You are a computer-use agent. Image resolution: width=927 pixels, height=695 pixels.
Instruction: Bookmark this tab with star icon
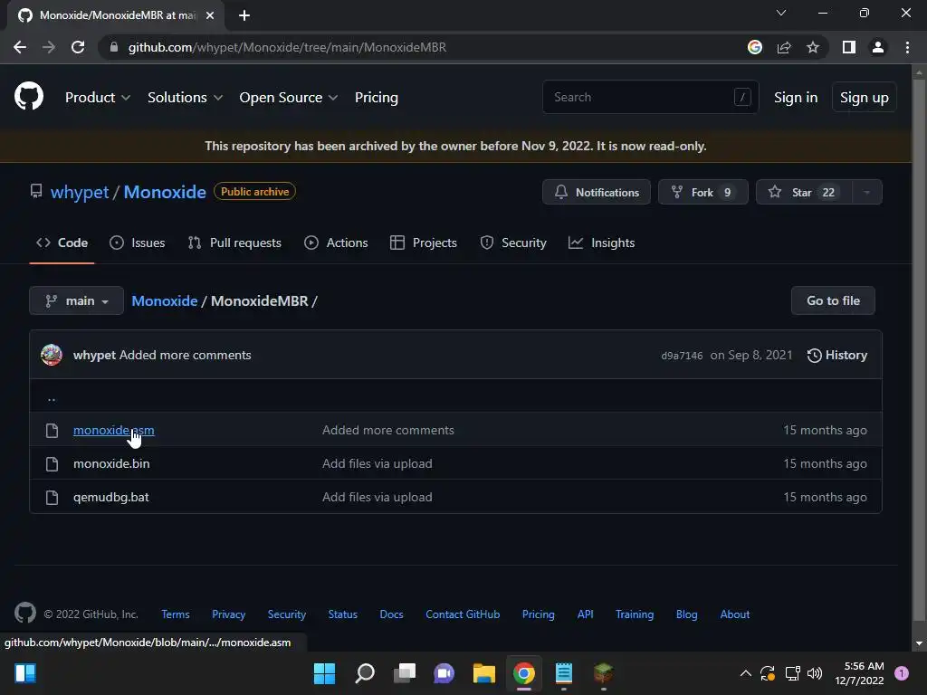click(813, 47)
